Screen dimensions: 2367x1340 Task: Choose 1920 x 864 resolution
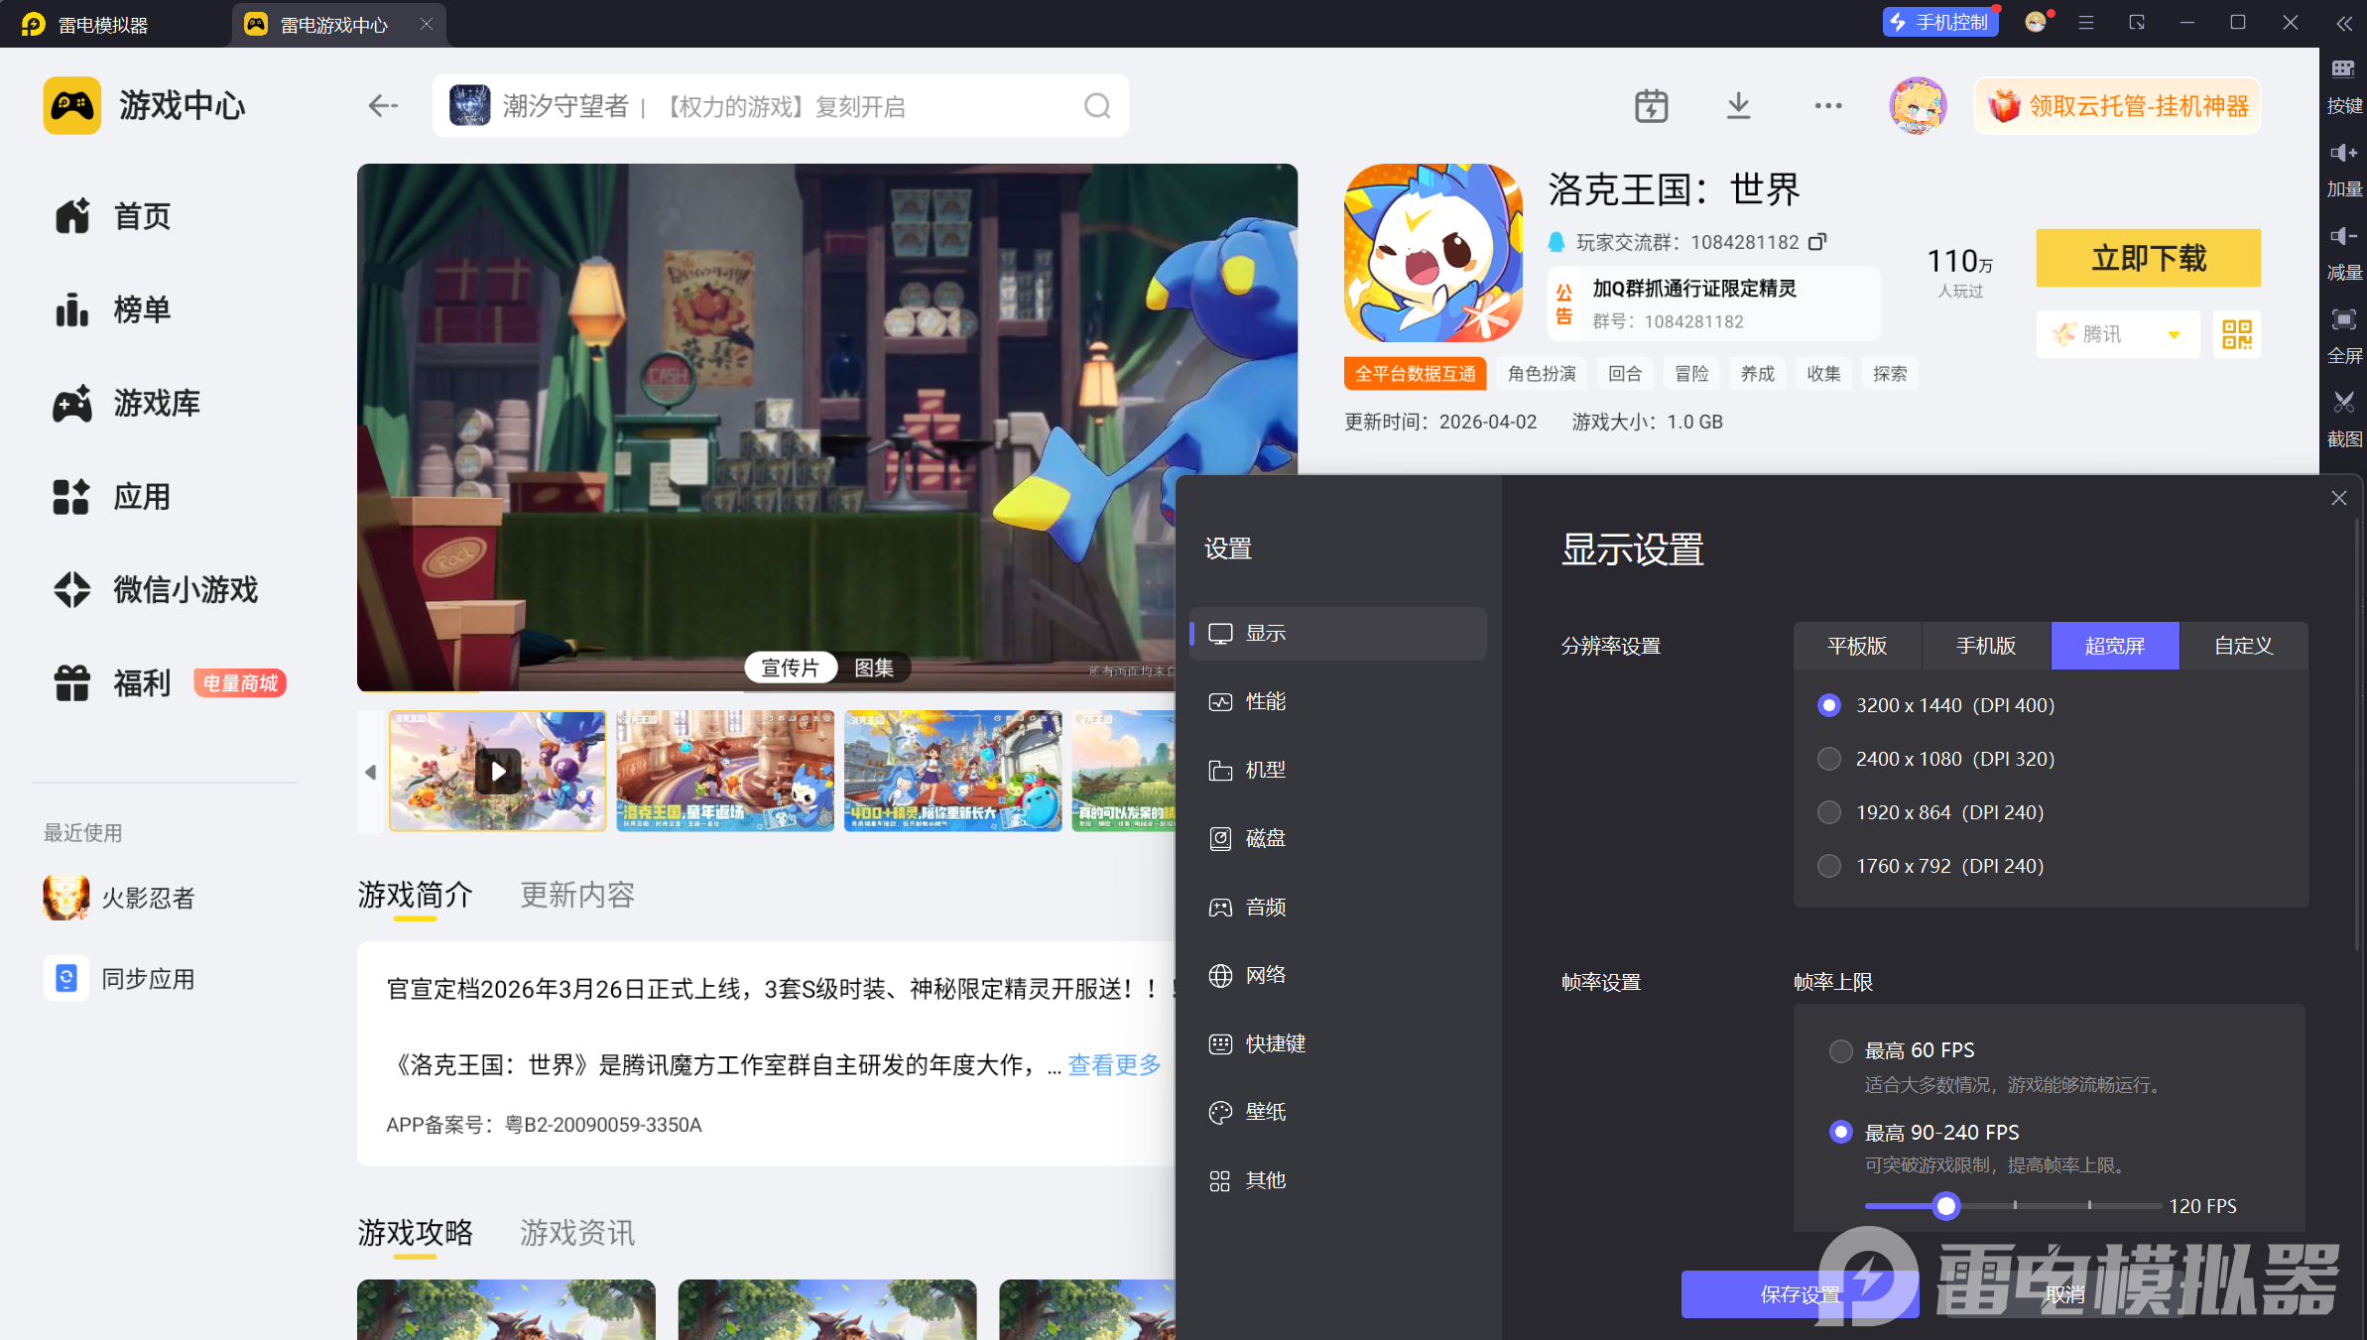[1828, 812]
